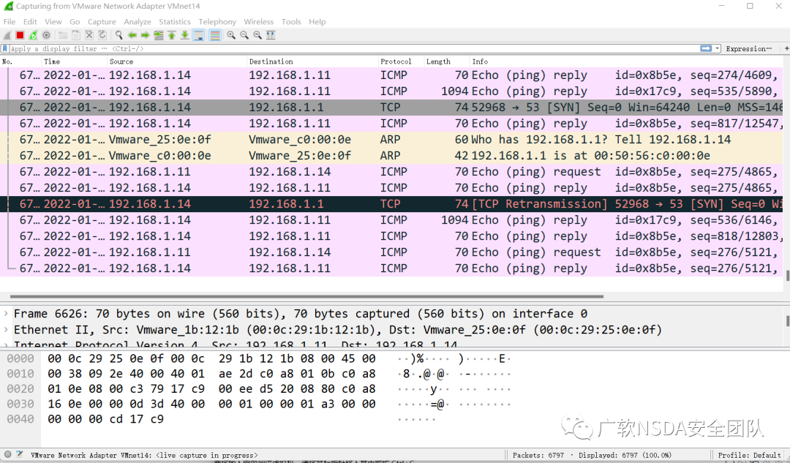This screenshot has width=790, height=463.
Task: Open the View menu
Action: (53, 22)
